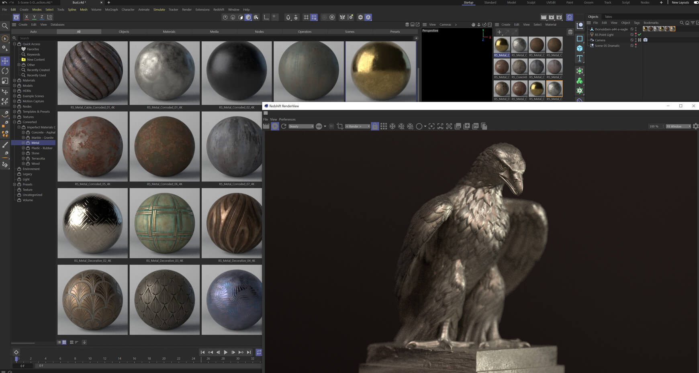Select the Move tool in left toolbar

5,61
